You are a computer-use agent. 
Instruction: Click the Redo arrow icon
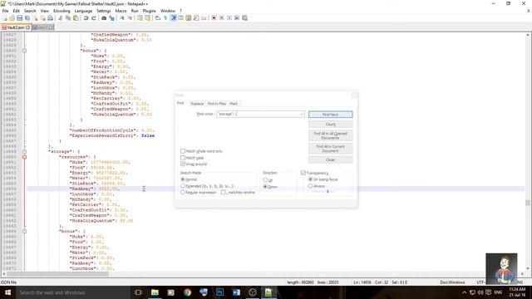(94, 18)
